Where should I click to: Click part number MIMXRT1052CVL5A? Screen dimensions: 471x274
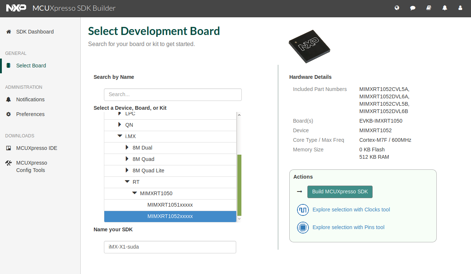click(384, 89)
